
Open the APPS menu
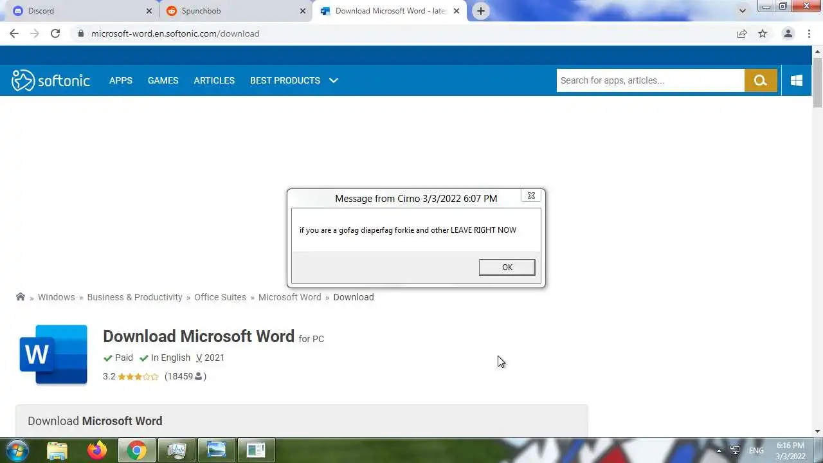point(121,80)
